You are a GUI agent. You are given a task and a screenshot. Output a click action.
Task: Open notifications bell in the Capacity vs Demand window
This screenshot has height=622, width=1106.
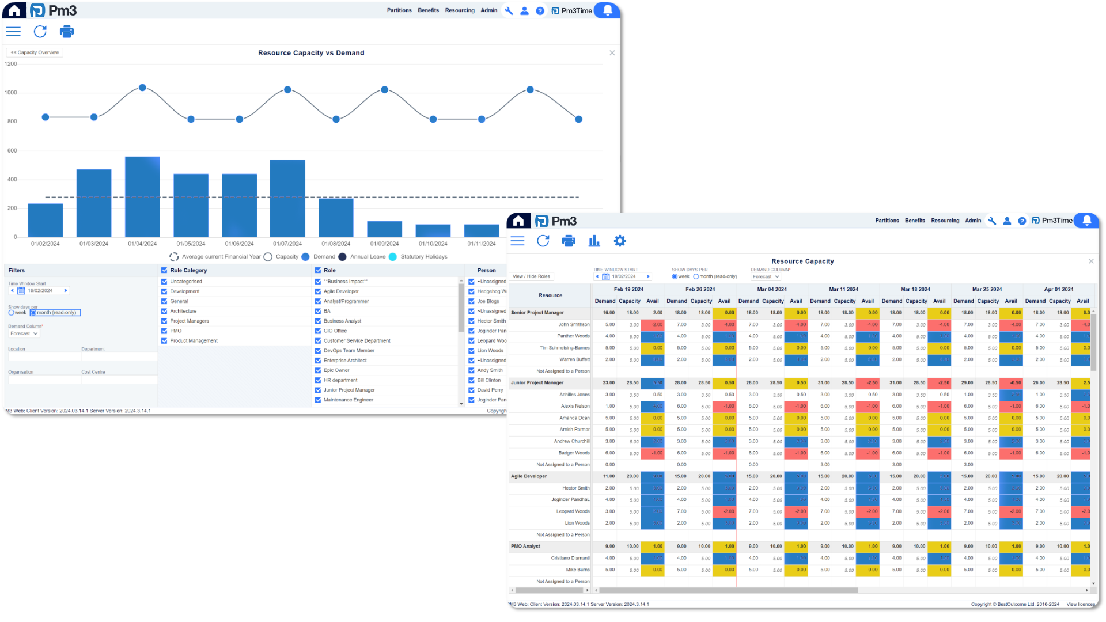[607, 10]
